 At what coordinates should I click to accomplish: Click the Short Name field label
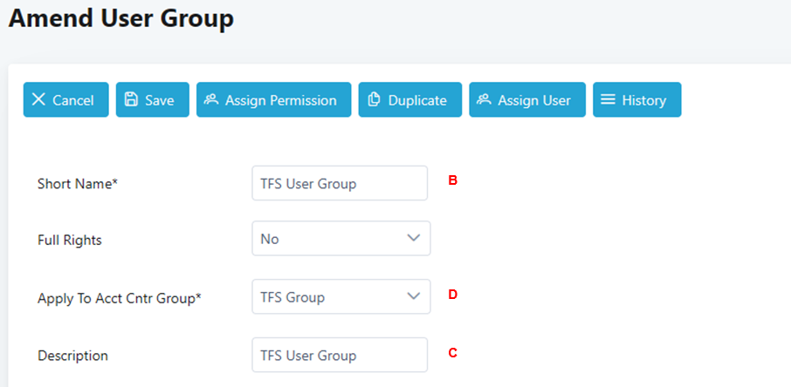pos(78,183)
